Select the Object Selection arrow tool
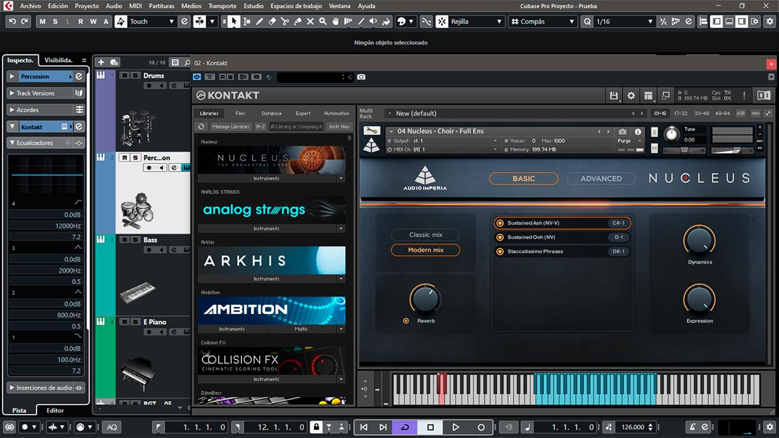 [234, 21]
